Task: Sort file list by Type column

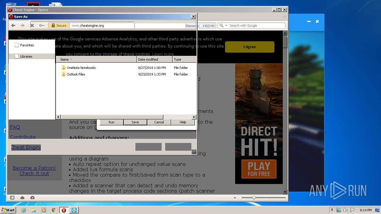Action: 184,59
